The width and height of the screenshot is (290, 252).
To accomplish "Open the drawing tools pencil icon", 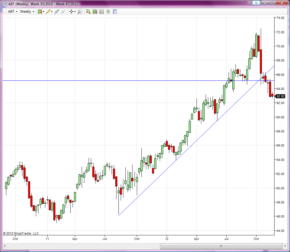I will tap(48, 11).
